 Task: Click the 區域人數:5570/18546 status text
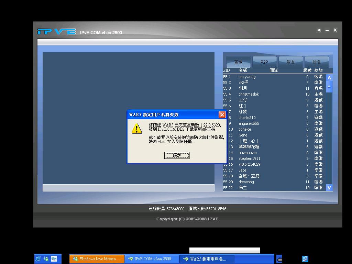[x=207, y=209]
